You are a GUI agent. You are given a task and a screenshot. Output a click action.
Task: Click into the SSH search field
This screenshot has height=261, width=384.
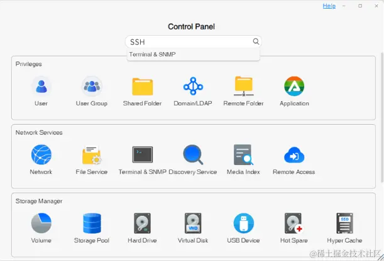point(193,42)
